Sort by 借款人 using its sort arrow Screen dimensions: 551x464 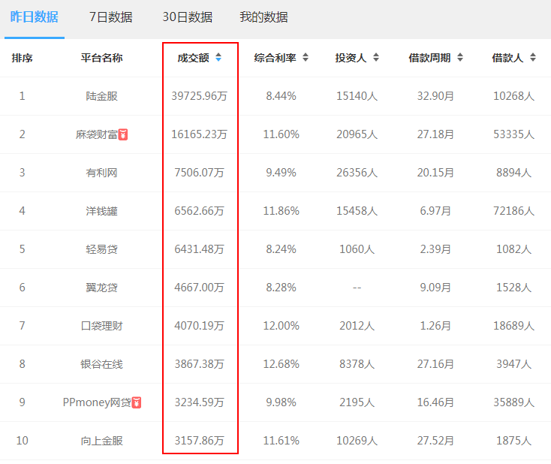[533, 57]
